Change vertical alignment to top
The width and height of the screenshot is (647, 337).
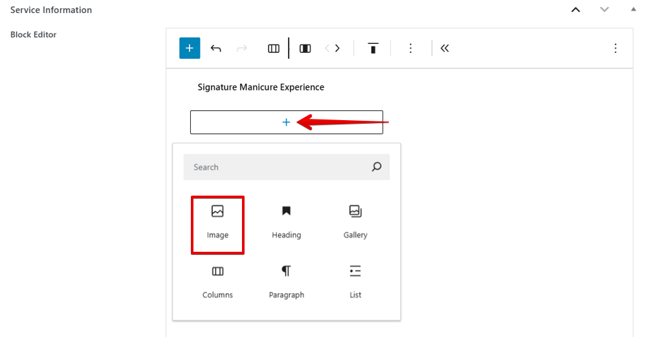point(373,48)
